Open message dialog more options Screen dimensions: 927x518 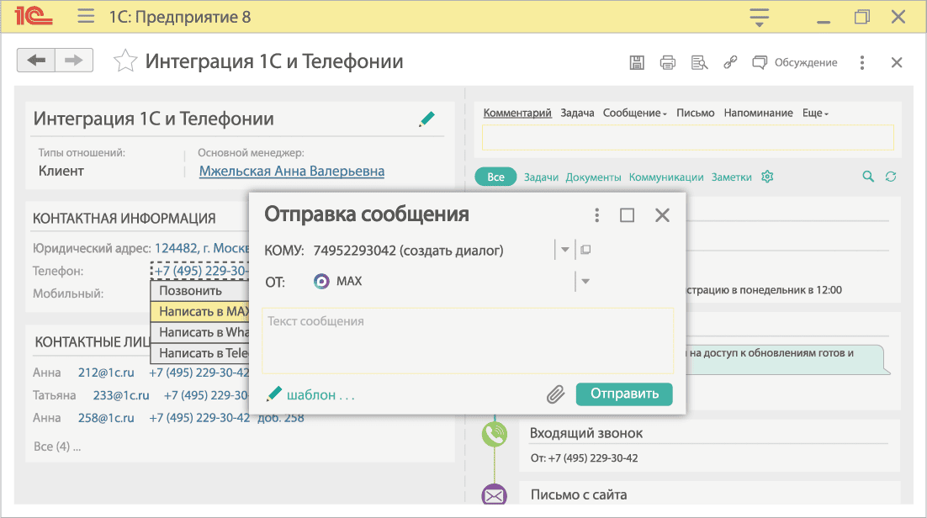tap(596, 215)
